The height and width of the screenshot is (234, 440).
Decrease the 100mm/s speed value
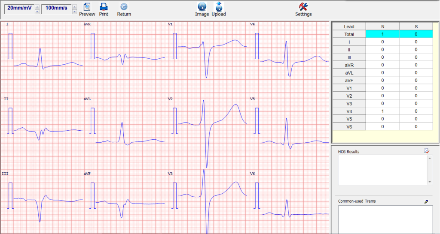pos(74,12)
